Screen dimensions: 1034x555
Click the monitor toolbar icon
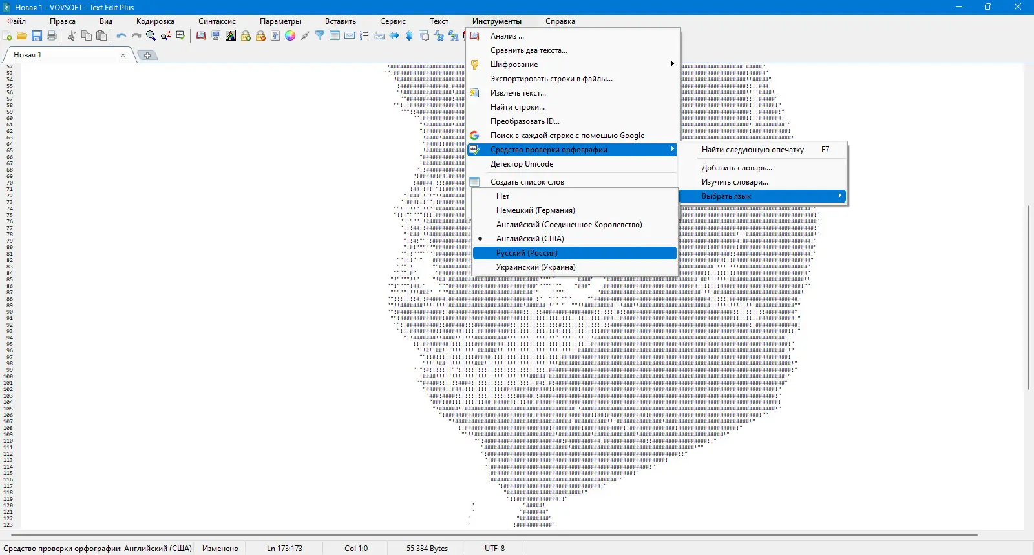point(216,35)
